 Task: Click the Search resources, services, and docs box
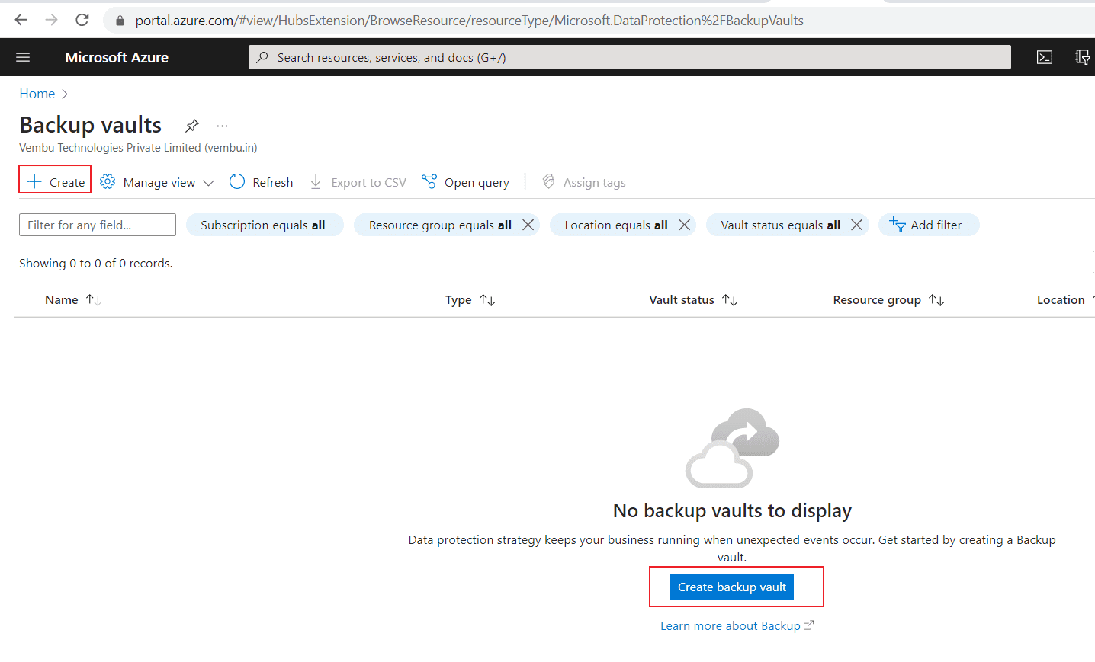629,57
